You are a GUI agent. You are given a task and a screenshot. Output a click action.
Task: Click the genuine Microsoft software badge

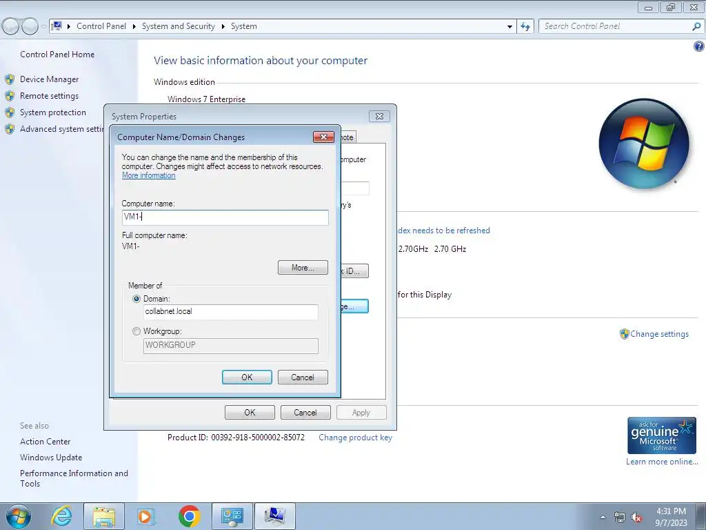[x=661, y=435]
